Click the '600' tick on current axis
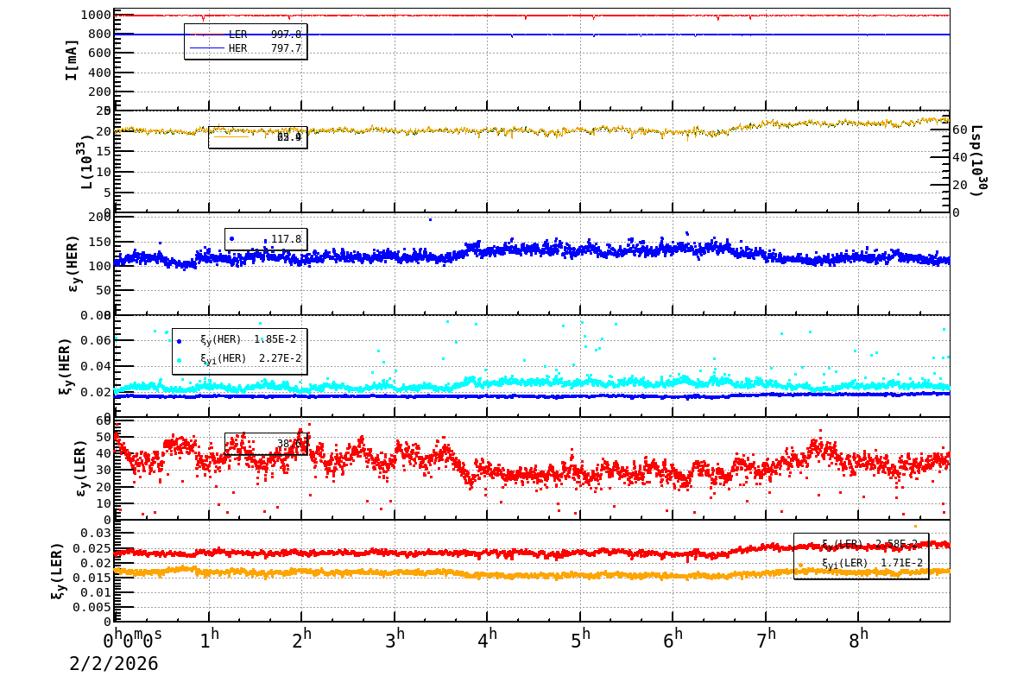 [x=99, y=54]
